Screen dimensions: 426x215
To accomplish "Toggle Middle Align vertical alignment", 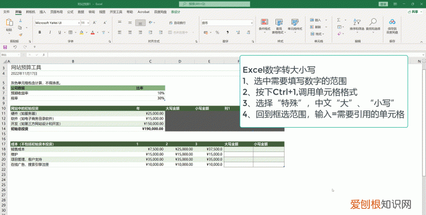I will [130, 23].
